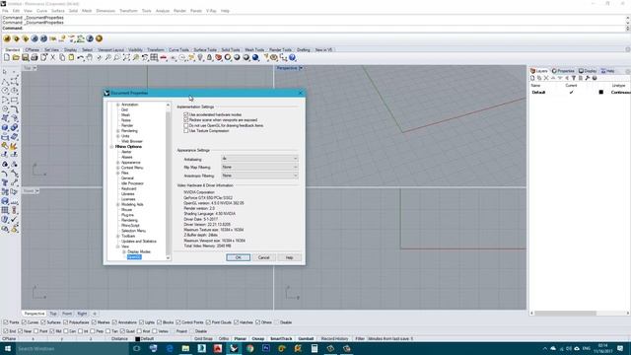Click the Copy icon in the toolbar

click(62, 58)
